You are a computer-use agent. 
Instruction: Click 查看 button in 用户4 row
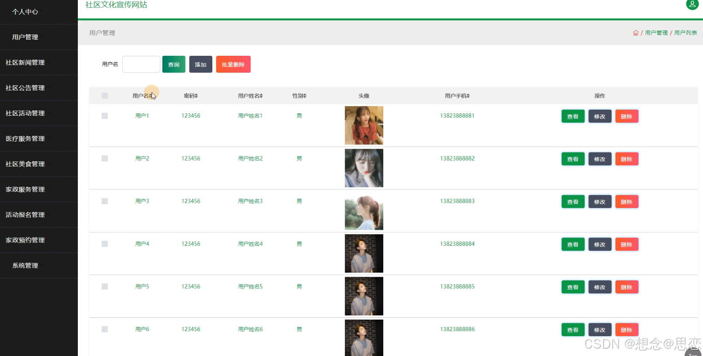tap(573, 244)
